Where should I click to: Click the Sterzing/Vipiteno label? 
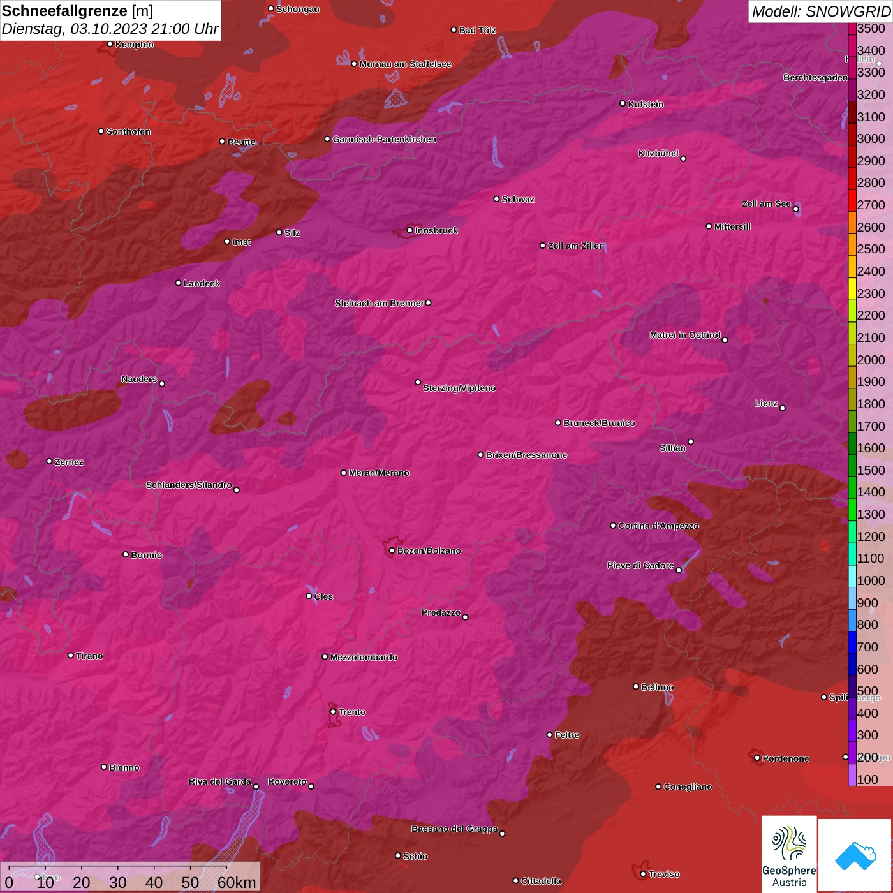pos(459,388)
